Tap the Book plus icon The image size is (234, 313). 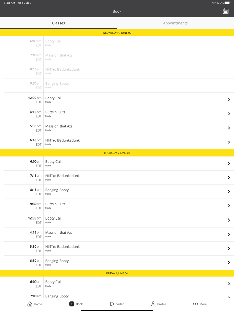72,304
